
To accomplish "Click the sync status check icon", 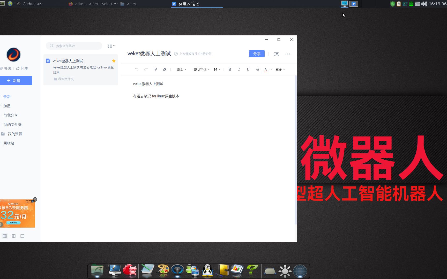I will [176, 54].
